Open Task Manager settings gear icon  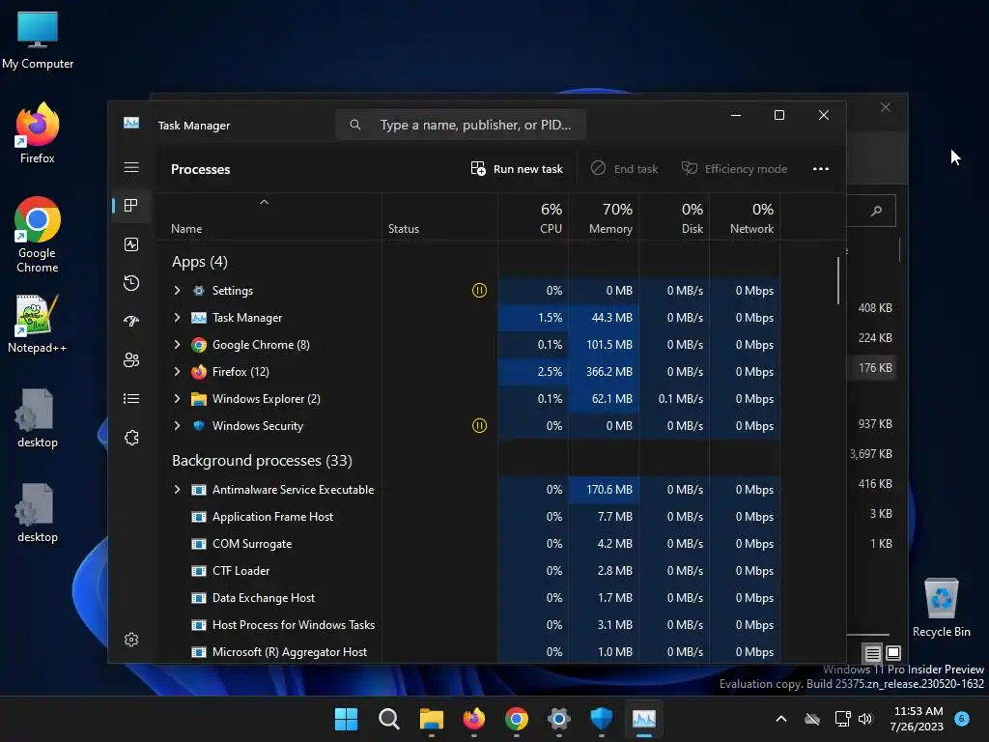(x=131, y=640)
